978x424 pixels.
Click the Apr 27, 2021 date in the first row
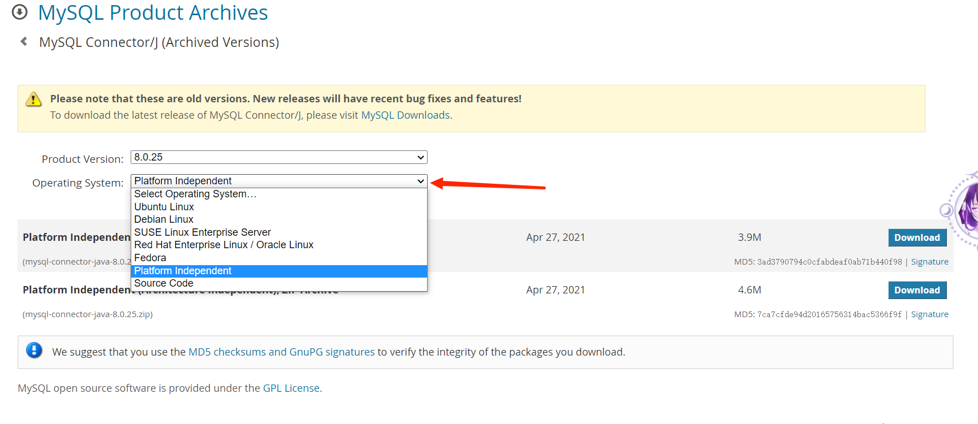click(x=555, y=237)
